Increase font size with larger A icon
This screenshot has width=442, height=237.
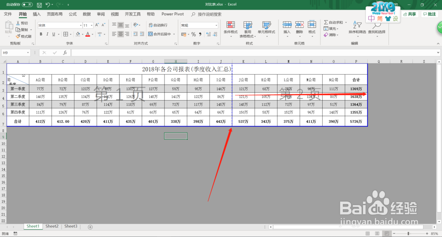pyautogui.click(x=97, y=25)
